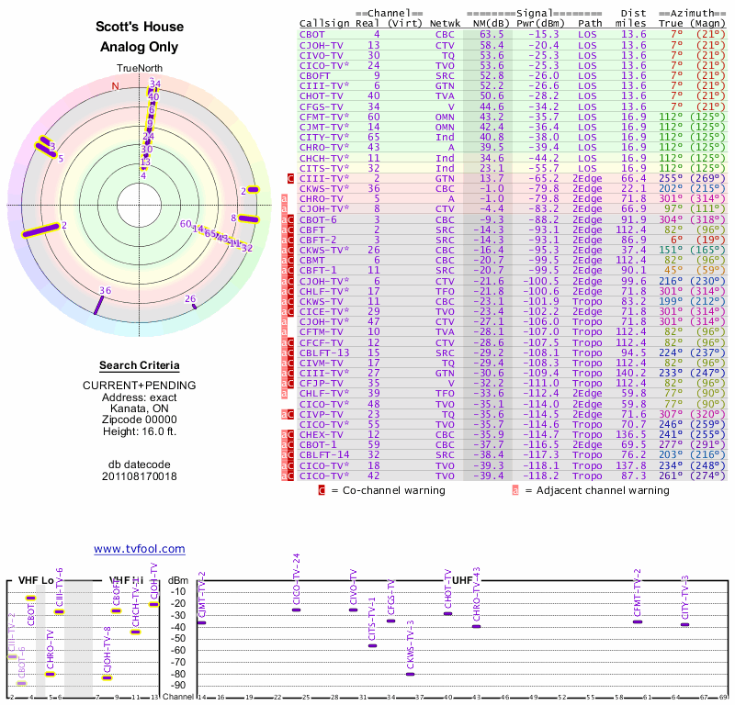Click the 'Kanata, ON' address line
Image resolution: width=735 pixels, height=705 pixels.
(x=140, y=408)
